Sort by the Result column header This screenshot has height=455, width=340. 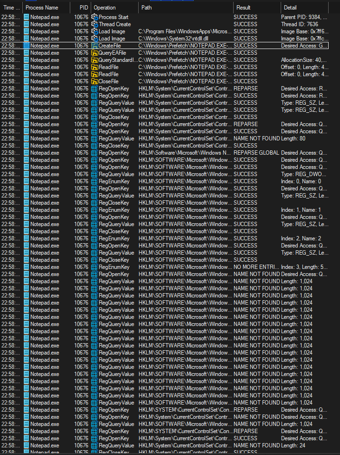tap(244, 8)
